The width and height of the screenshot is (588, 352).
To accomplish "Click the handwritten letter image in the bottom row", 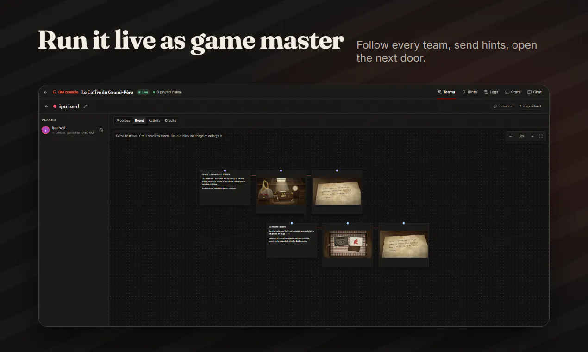I will [x=404, y=244].
